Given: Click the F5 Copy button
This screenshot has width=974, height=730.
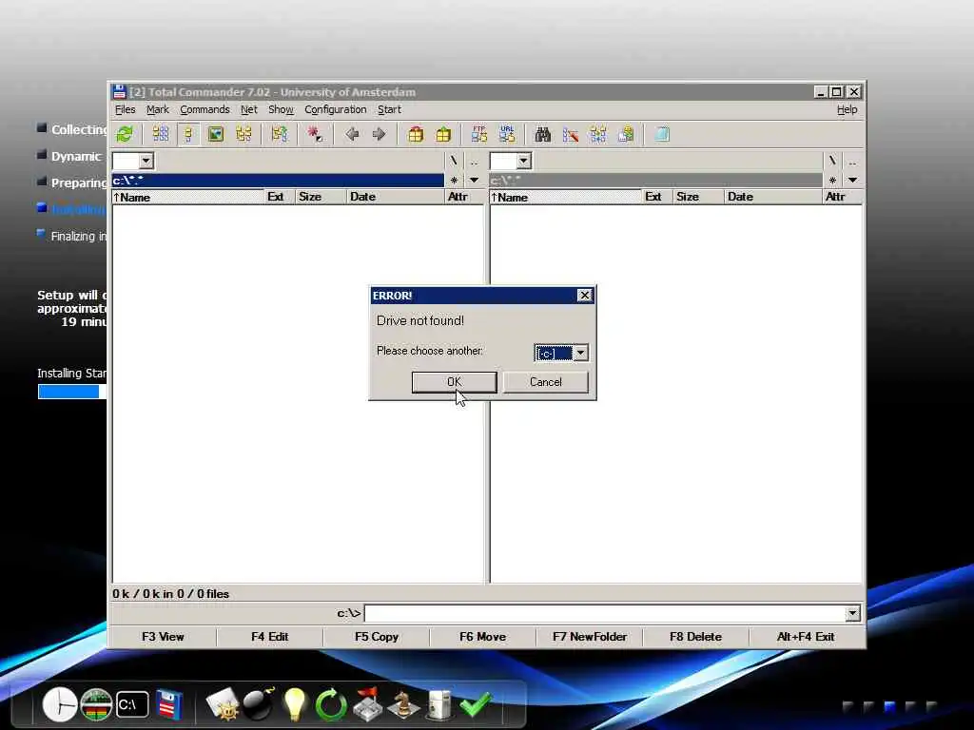Looking at the screenshot, I should click(x=377, y=637).
